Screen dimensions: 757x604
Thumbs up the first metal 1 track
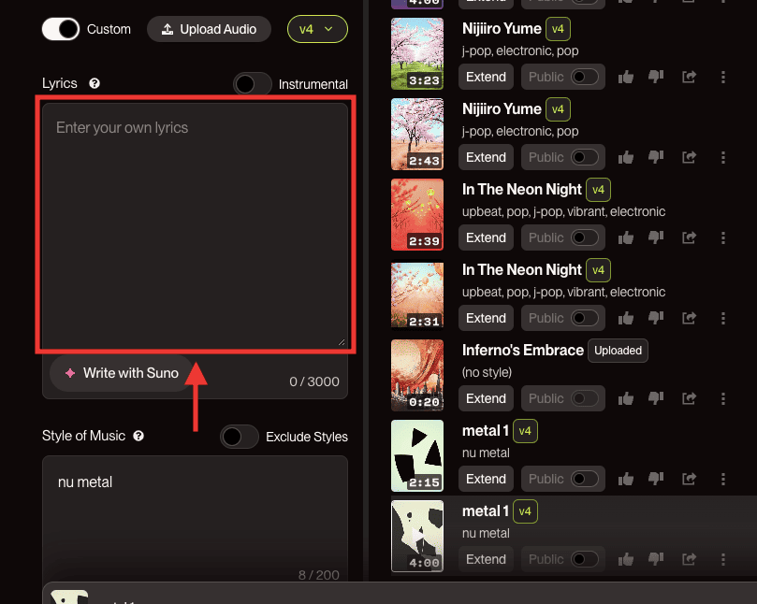point(626,479)
